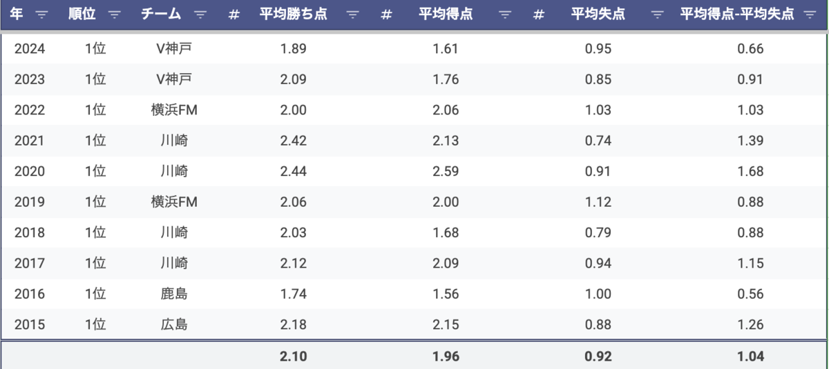The height and width of the screenshot is (369, 829).
Task: Select 平均失点 value 0.74 for 2021
Action: pos(598,141)
